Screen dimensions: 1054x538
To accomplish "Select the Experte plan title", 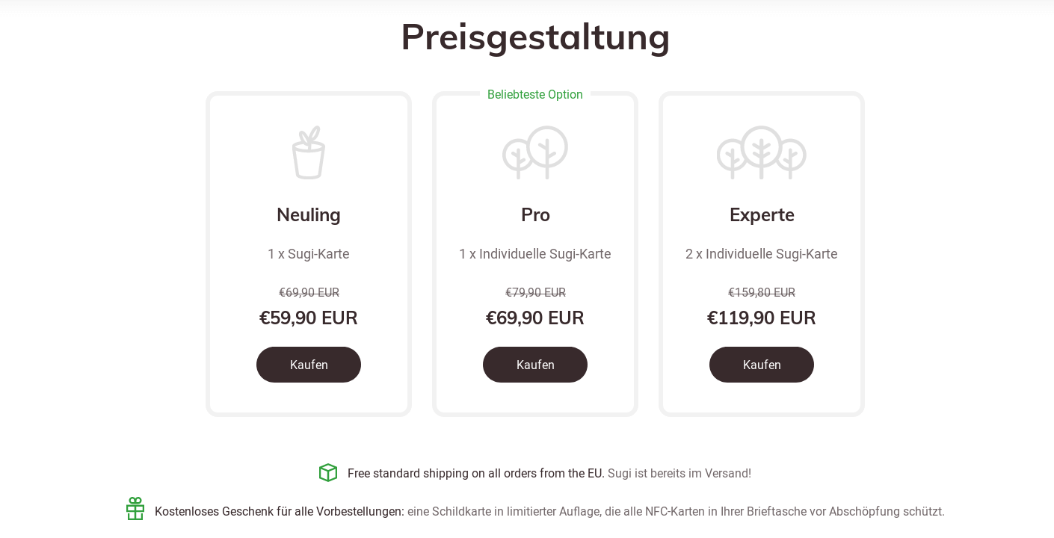I will tap(762, 215).
